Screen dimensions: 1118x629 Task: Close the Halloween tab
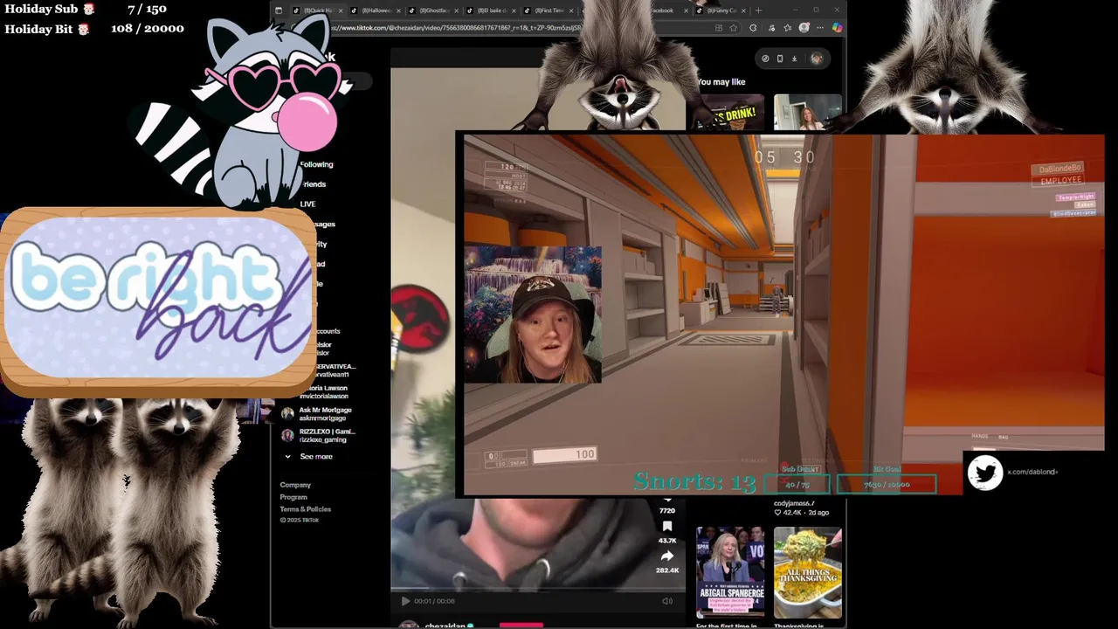pyautogui.click(x=397, y=10)
